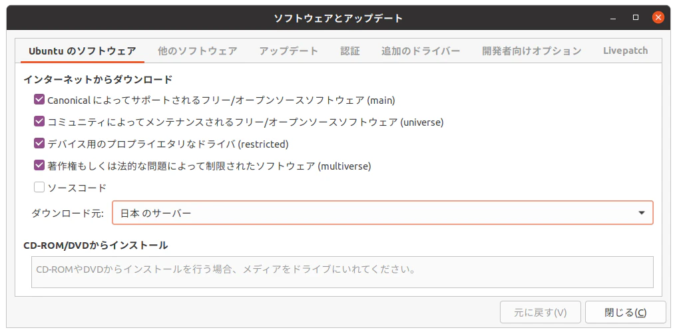
Task: Maximize the ソフトウェアとアップデート window
Action: coord(636,18)
